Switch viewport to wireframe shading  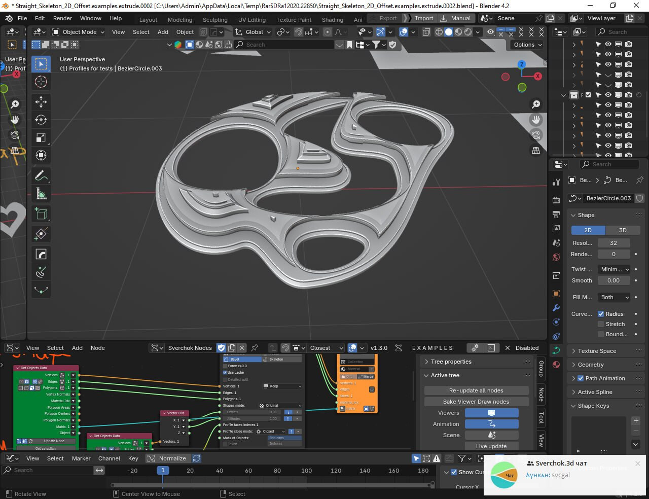pyautogui.click(x=439, y=32)
